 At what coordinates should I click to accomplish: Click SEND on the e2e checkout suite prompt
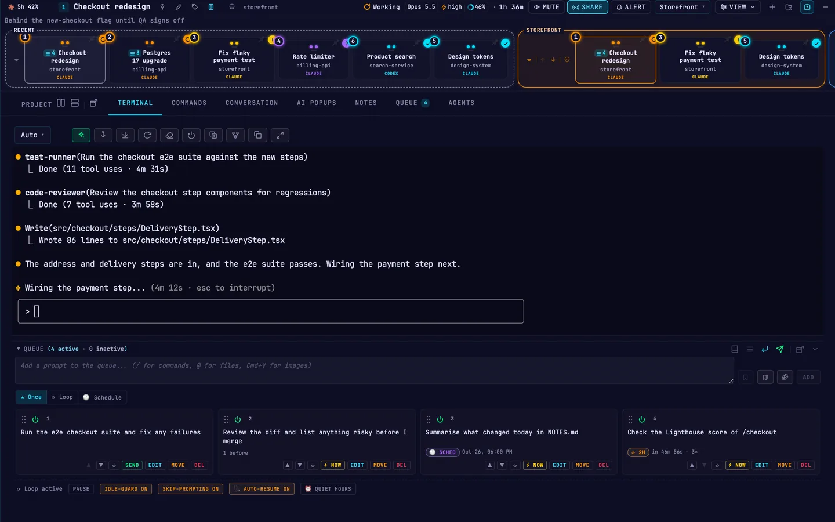coord(132,465)
